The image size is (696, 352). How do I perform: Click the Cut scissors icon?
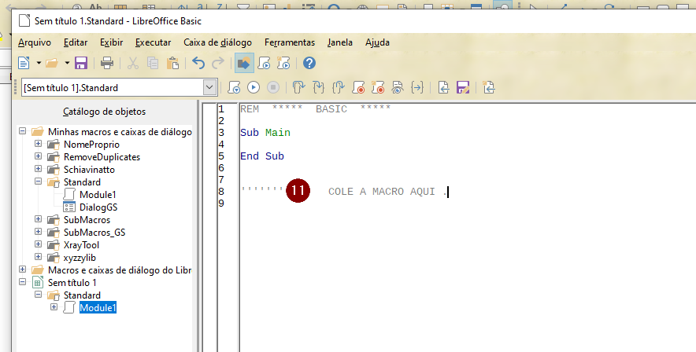(133, 64)
